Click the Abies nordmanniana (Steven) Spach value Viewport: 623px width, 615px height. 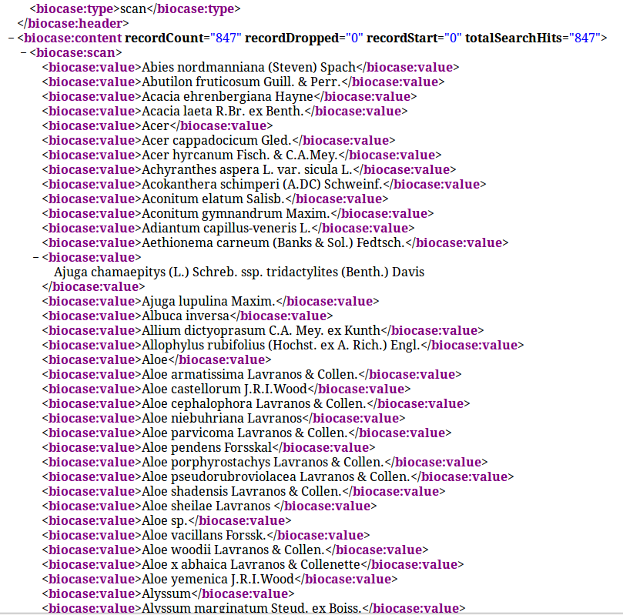coord(250,68)
